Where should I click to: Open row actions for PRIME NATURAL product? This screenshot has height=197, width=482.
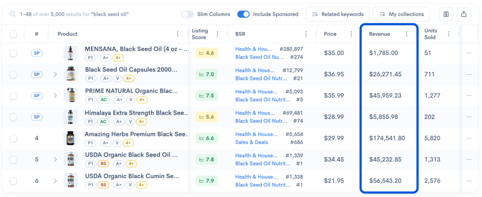[x=469, y=95]
